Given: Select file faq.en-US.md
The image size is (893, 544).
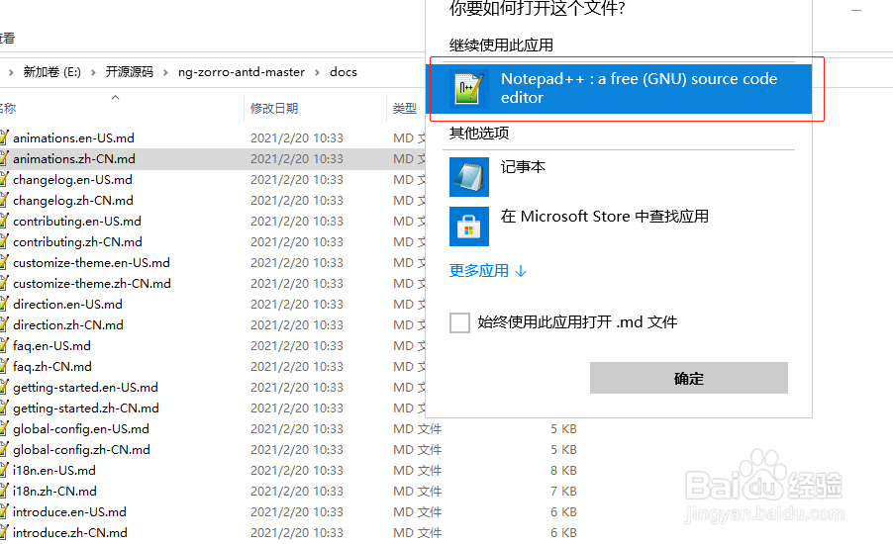Looking at the screenshot, I should coord(51,346).
